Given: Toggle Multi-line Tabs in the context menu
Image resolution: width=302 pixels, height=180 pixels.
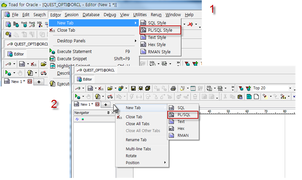Looking at the screenshot, I should tap(138, 149).
